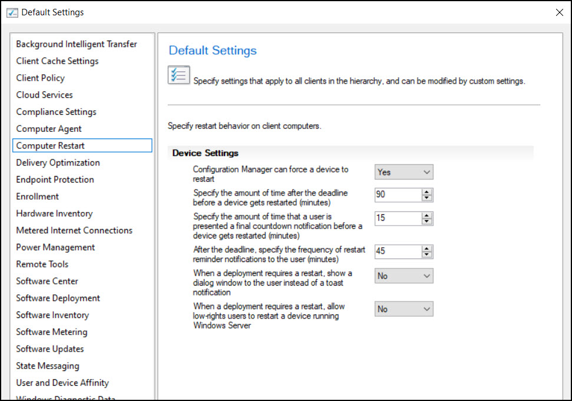Click 'Specify restart behavior on client computers' text

coord(244,126)
